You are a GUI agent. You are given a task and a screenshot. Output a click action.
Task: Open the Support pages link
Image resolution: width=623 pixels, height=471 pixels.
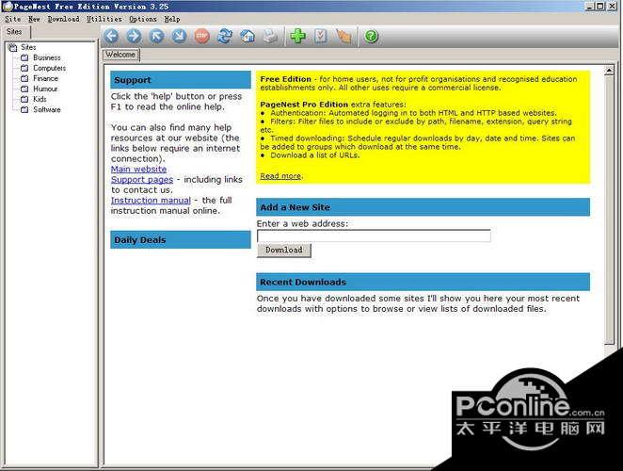tap(142, 179)
